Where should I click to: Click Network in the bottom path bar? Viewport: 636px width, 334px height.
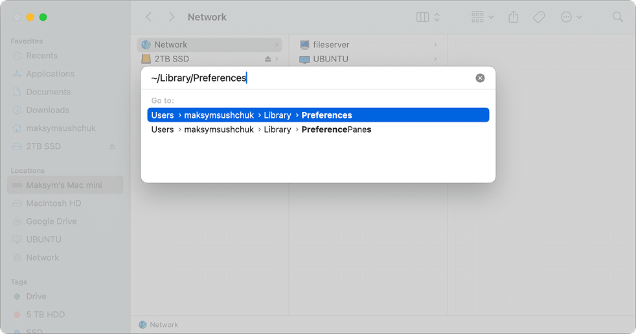[x=163, y=325]
